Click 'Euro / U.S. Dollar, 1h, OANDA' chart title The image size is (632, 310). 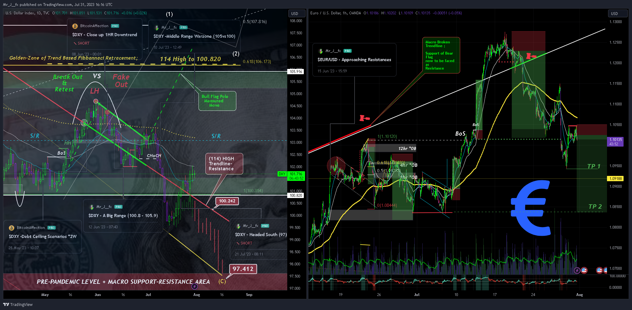(336, 13)
